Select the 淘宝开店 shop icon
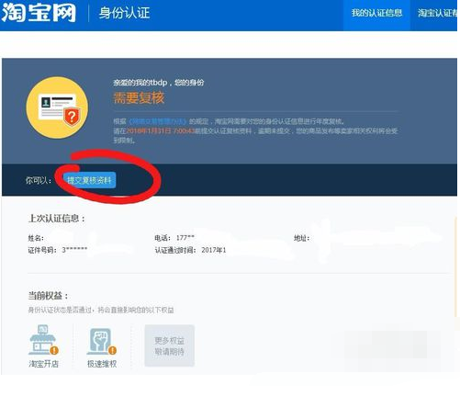460x396 pixels. click(43, 340)
